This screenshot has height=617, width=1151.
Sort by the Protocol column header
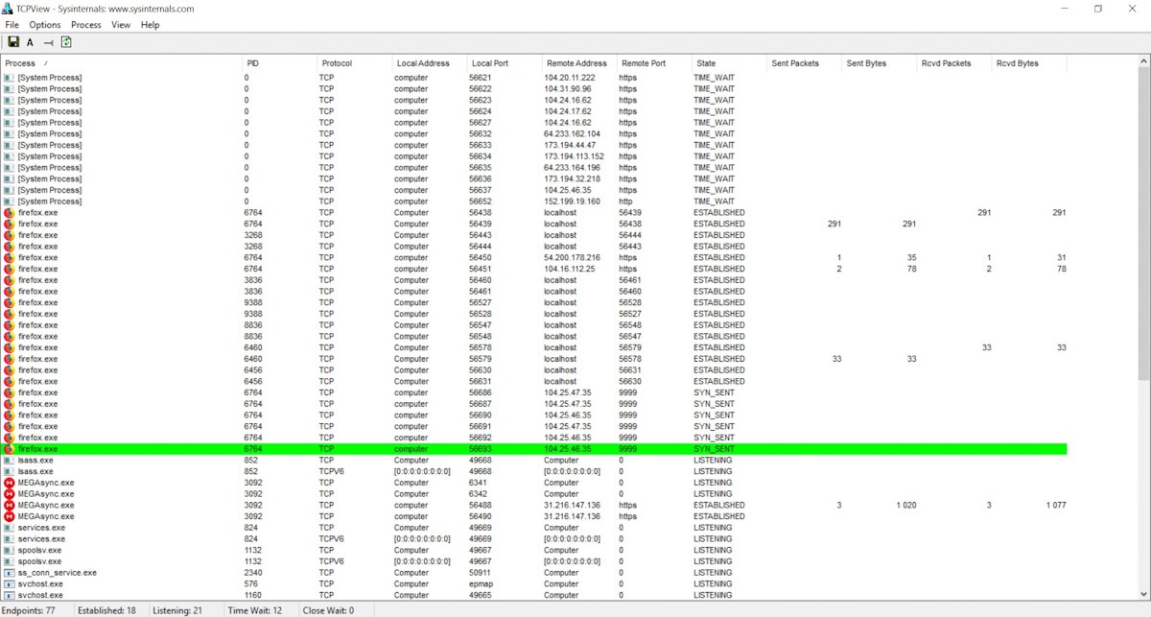355,63
